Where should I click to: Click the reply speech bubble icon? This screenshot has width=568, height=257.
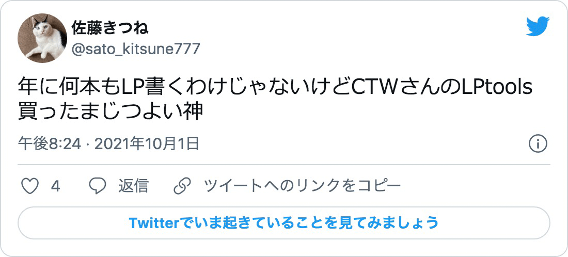coord(98,186)
